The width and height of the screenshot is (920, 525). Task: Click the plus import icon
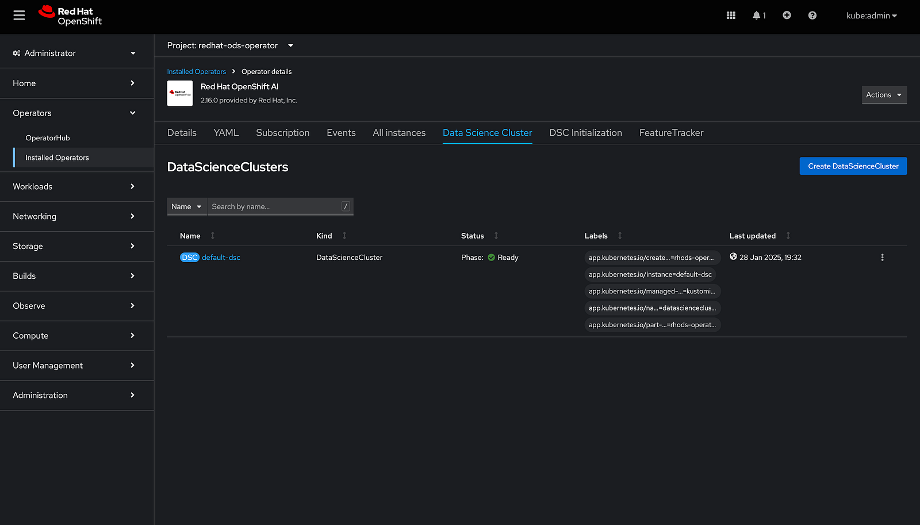pos(787,16)
